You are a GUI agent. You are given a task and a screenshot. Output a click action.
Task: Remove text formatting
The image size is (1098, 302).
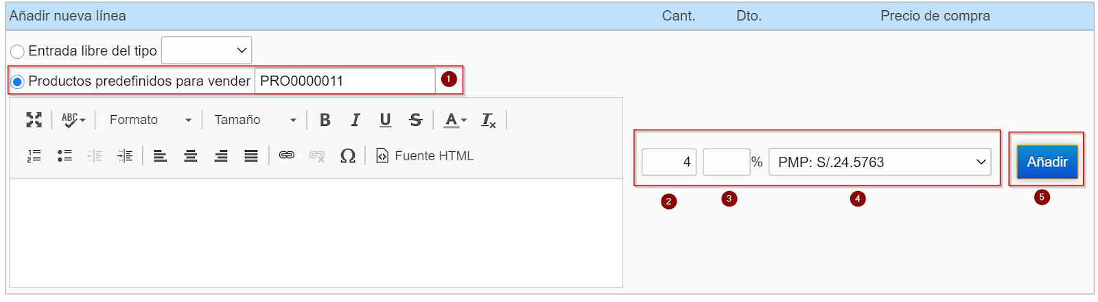click(489, 120)
